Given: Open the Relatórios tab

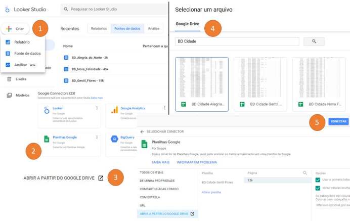Looking at the screenshot, I should (99, 29).
